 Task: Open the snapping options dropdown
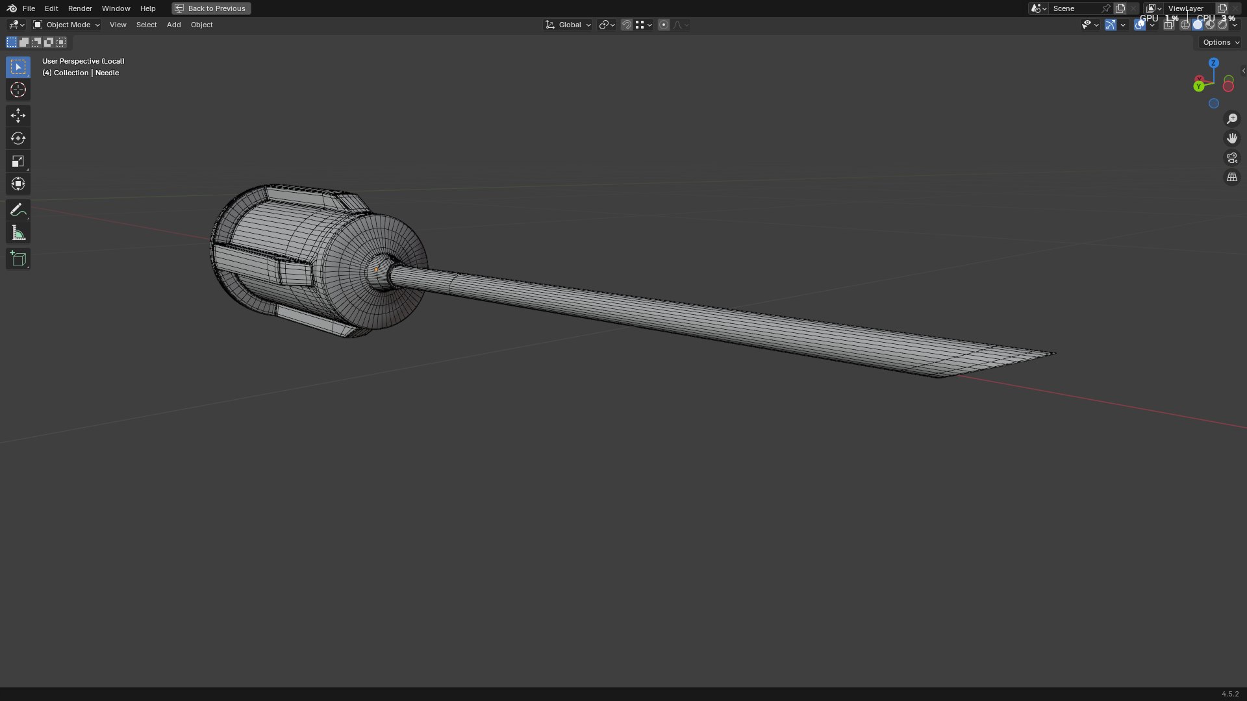click(644, 25)
